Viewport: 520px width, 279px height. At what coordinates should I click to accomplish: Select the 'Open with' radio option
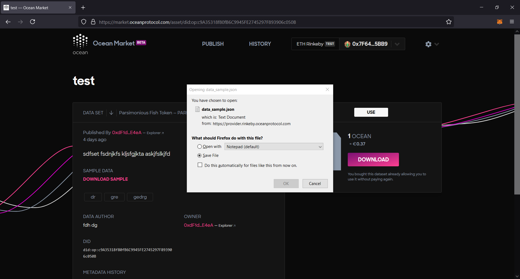pos(200,147)
